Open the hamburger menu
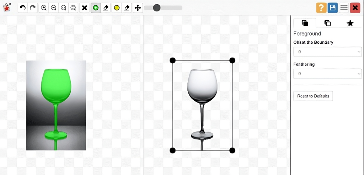Image resolution: width=364 pixels, height=175 pixels. (344, 8)
